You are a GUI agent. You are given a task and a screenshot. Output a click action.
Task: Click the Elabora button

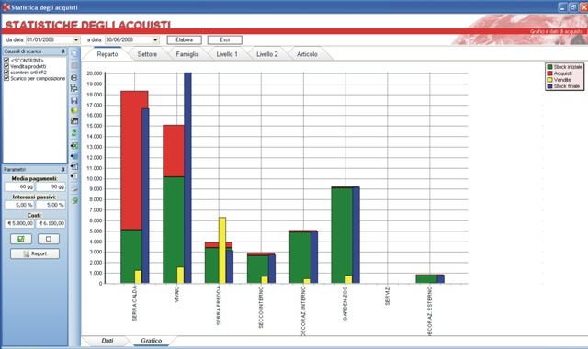[184, 39]
